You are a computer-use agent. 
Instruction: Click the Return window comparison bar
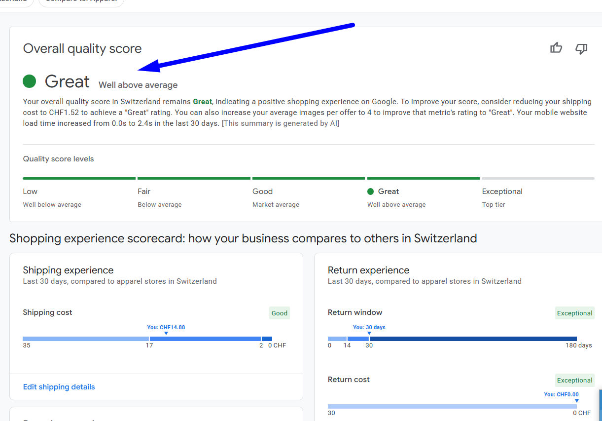coord(452,339)
